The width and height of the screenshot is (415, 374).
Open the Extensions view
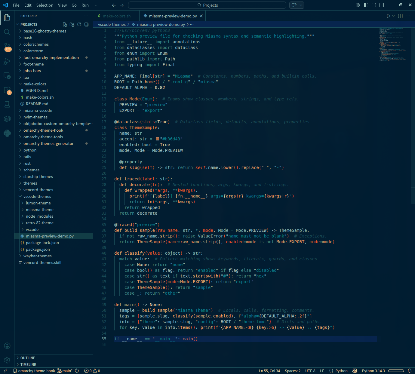pos(7,90)
